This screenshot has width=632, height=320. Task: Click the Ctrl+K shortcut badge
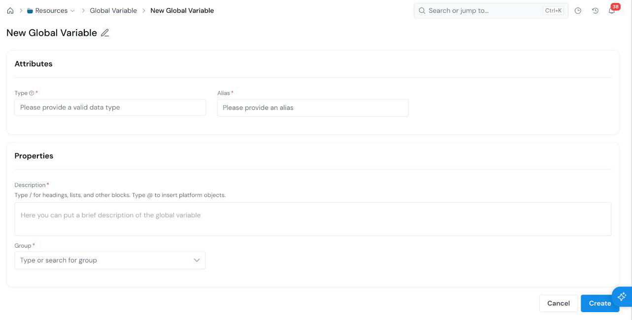[x=553, y=10]
